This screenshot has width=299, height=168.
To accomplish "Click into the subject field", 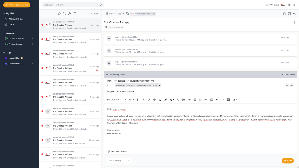I will [x=190, y=92].
